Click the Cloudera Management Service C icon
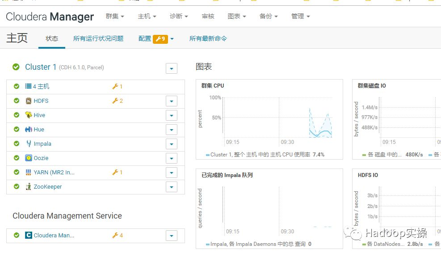Image resolution: width=441 pixels, height=253 pixels. click(x=29, y=235)
